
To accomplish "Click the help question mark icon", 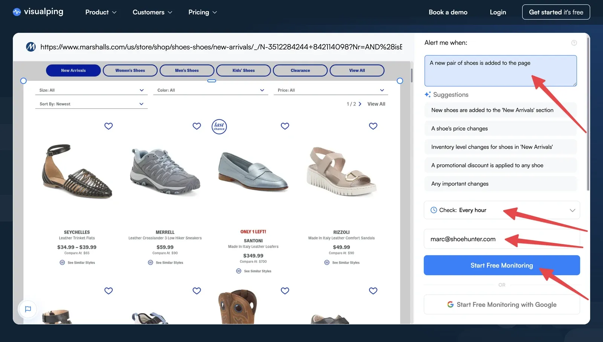I will click(574, 43).
